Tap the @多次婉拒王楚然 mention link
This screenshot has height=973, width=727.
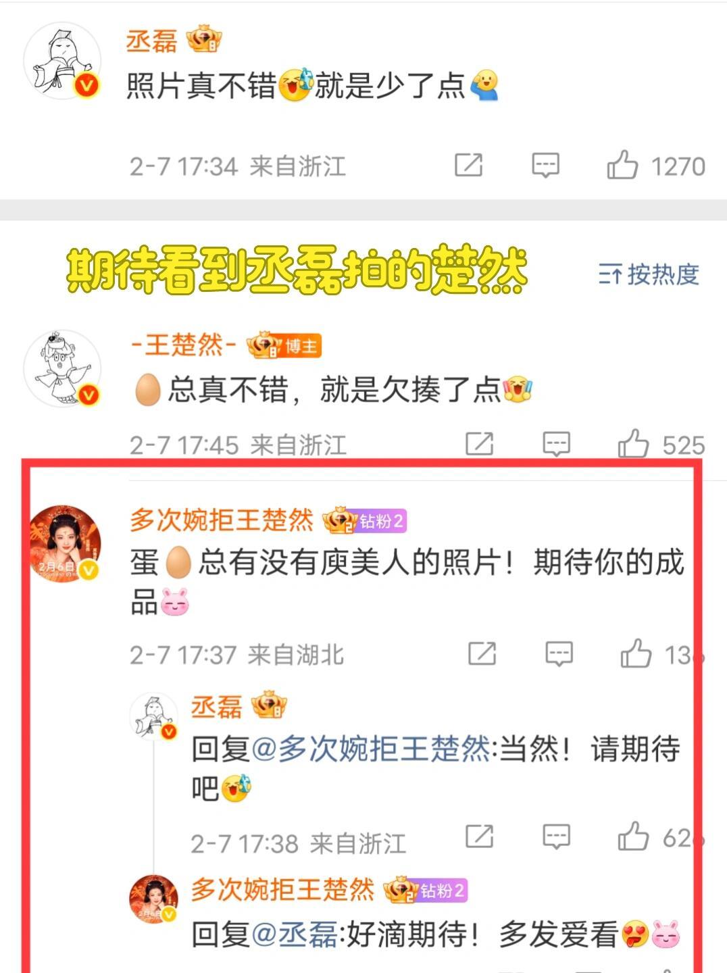pos(370,749)
